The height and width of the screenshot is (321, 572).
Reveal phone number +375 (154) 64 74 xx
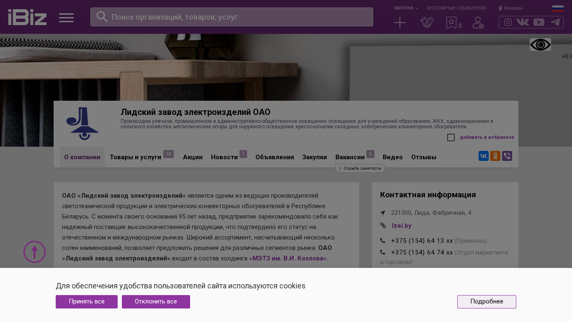tap(422, 252)
